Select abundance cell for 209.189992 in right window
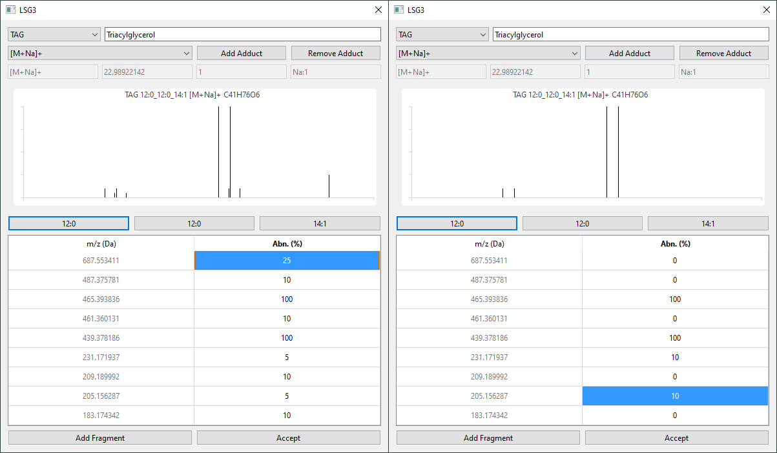777x453 pixels. [x=675, y=376]
